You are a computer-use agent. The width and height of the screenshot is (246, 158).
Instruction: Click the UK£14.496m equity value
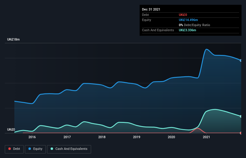188,20
